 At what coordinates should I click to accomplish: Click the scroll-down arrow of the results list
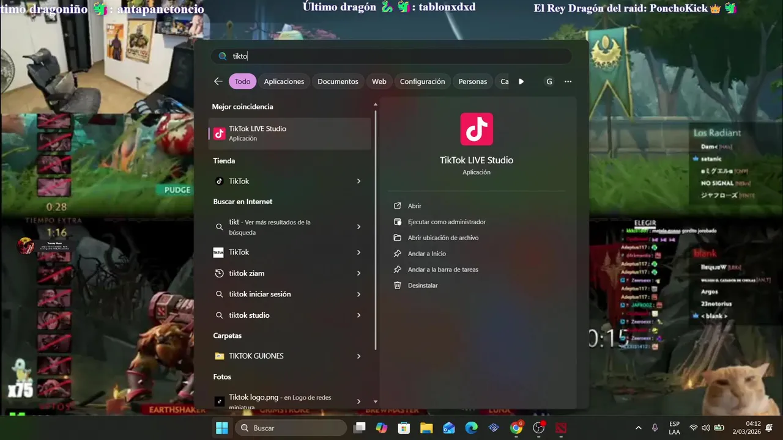[376, 402]
